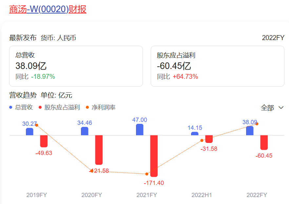Click the 2022H1 revenue bar 14.15
The height and width of the screenshot is (204, 289).
click(x=195, y=133)
